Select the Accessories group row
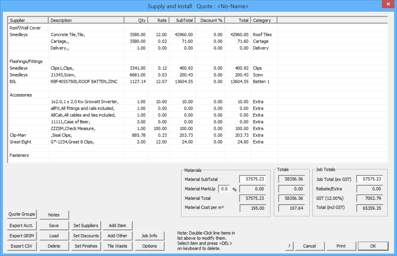The width and height of the screenshot is (397, 256). (x=198, y=95)
